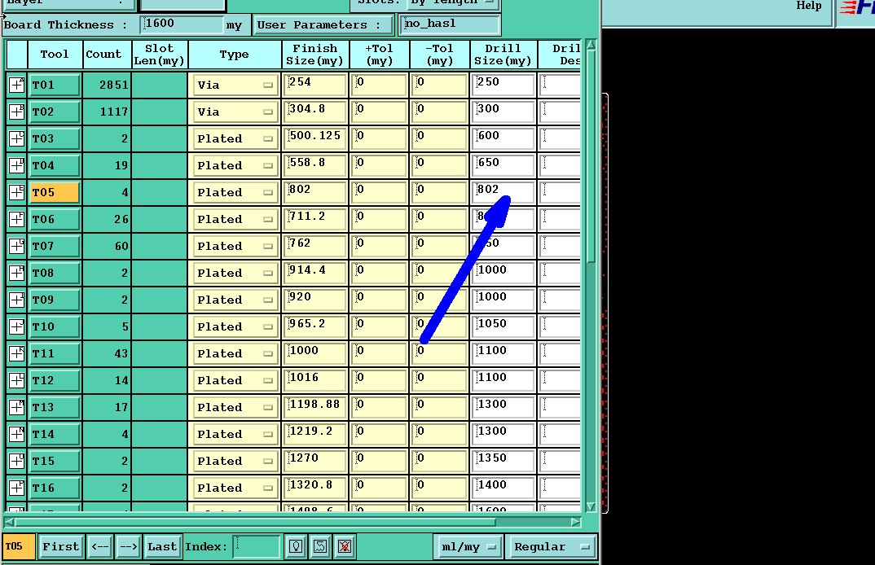Click Finish Size field 1016 for T12
875x565 pixels.
tap(315, 380)
